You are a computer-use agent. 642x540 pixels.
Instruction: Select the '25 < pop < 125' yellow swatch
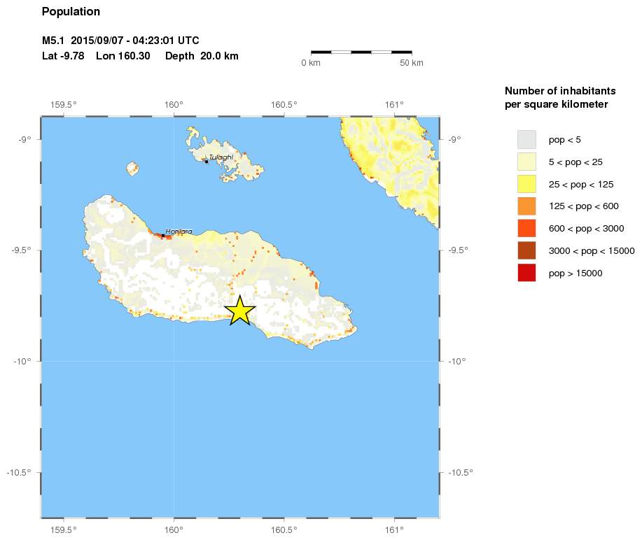[526, 184]
